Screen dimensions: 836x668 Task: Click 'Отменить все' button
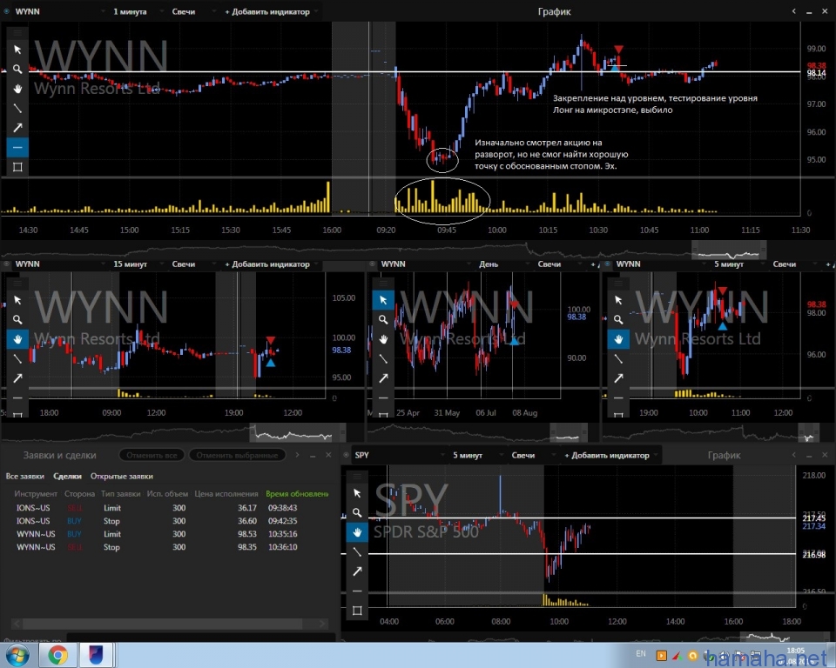click(x=152, y=455)
